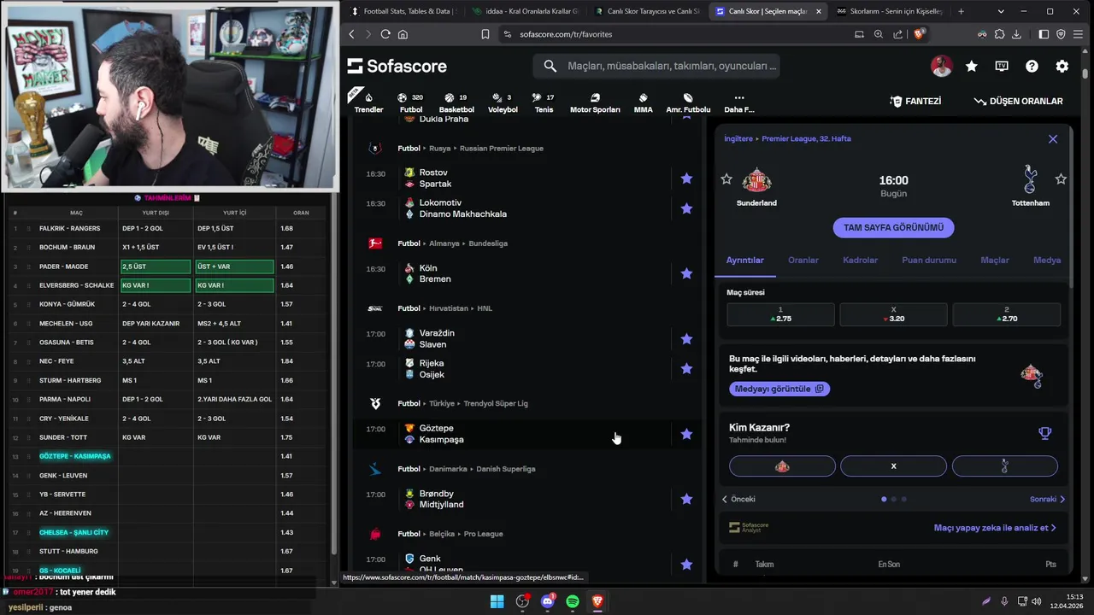This screenshot has height=615, width=1094.
Task: Open the FANTEZİ link
Action: [x=915, y=101]
